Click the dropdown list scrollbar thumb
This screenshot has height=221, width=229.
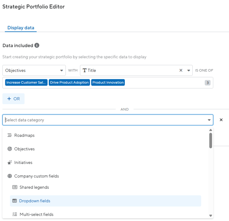click(x=210, y=141)
